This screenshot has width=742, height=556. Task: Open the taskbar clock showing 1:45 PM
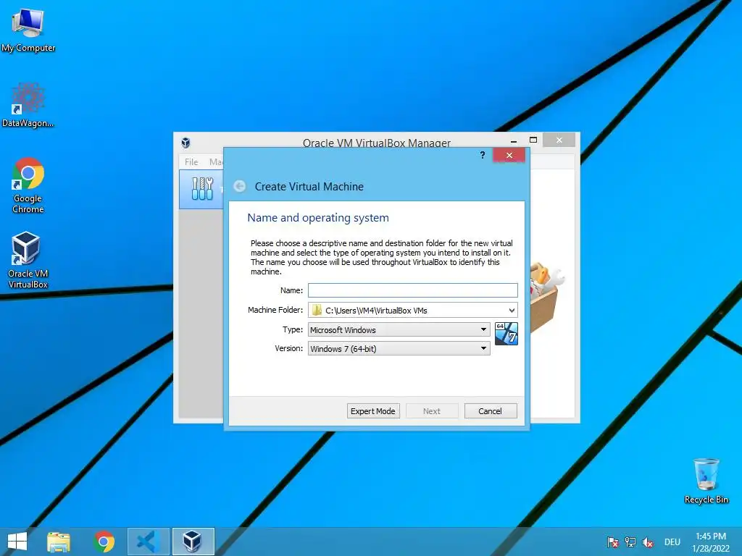(x=711, y=542)
